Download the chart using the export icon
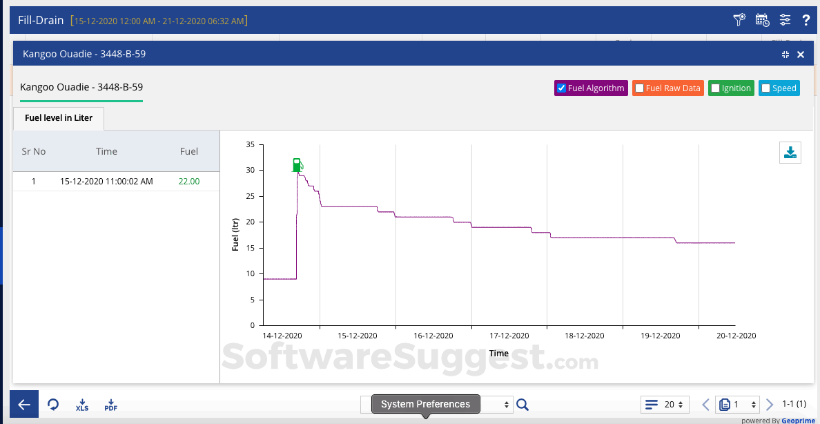 click(790, 152)
